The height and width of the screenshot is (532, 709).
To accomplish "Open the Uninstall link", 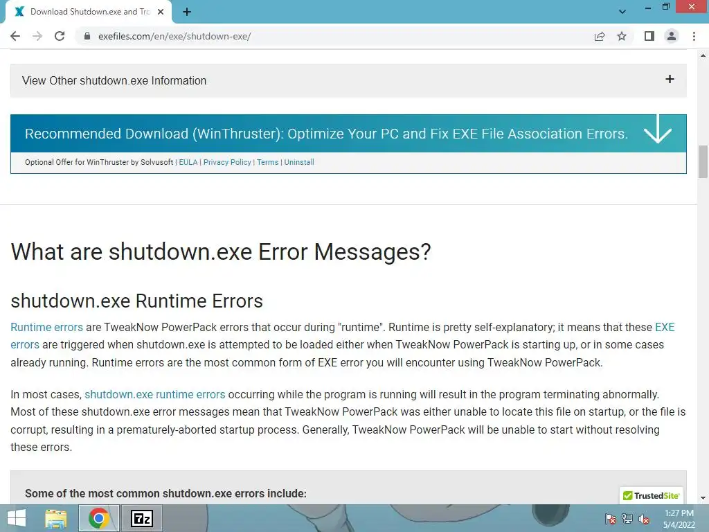I will 299,162.
